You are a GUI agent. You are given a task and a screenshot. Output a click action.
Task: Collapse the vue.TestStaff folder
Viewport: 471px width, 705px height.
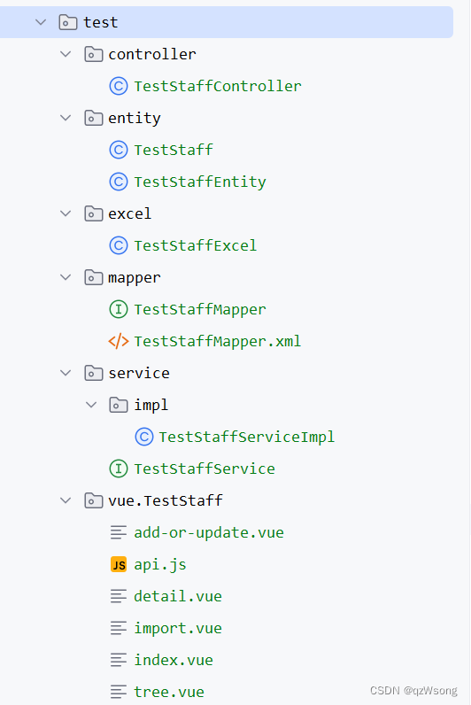[66, 500]
